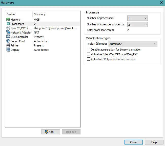Image resolution: width=165 pixels, height=146 pixels.
Task: Close the Hardware dialog with X
Action: 161,3
